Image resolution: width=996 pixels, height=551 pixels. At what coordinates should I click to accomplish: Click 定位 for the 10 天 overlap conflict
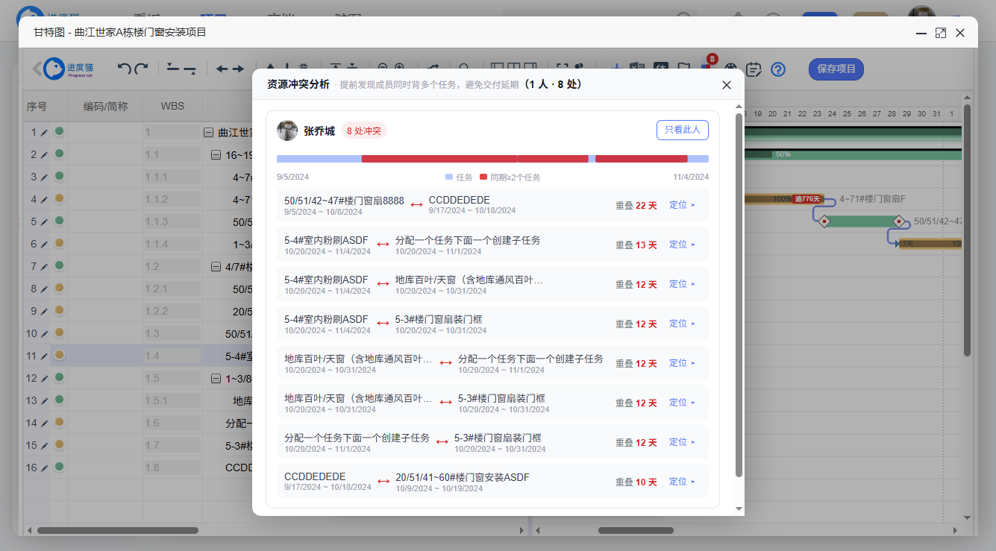click(682, 482)
